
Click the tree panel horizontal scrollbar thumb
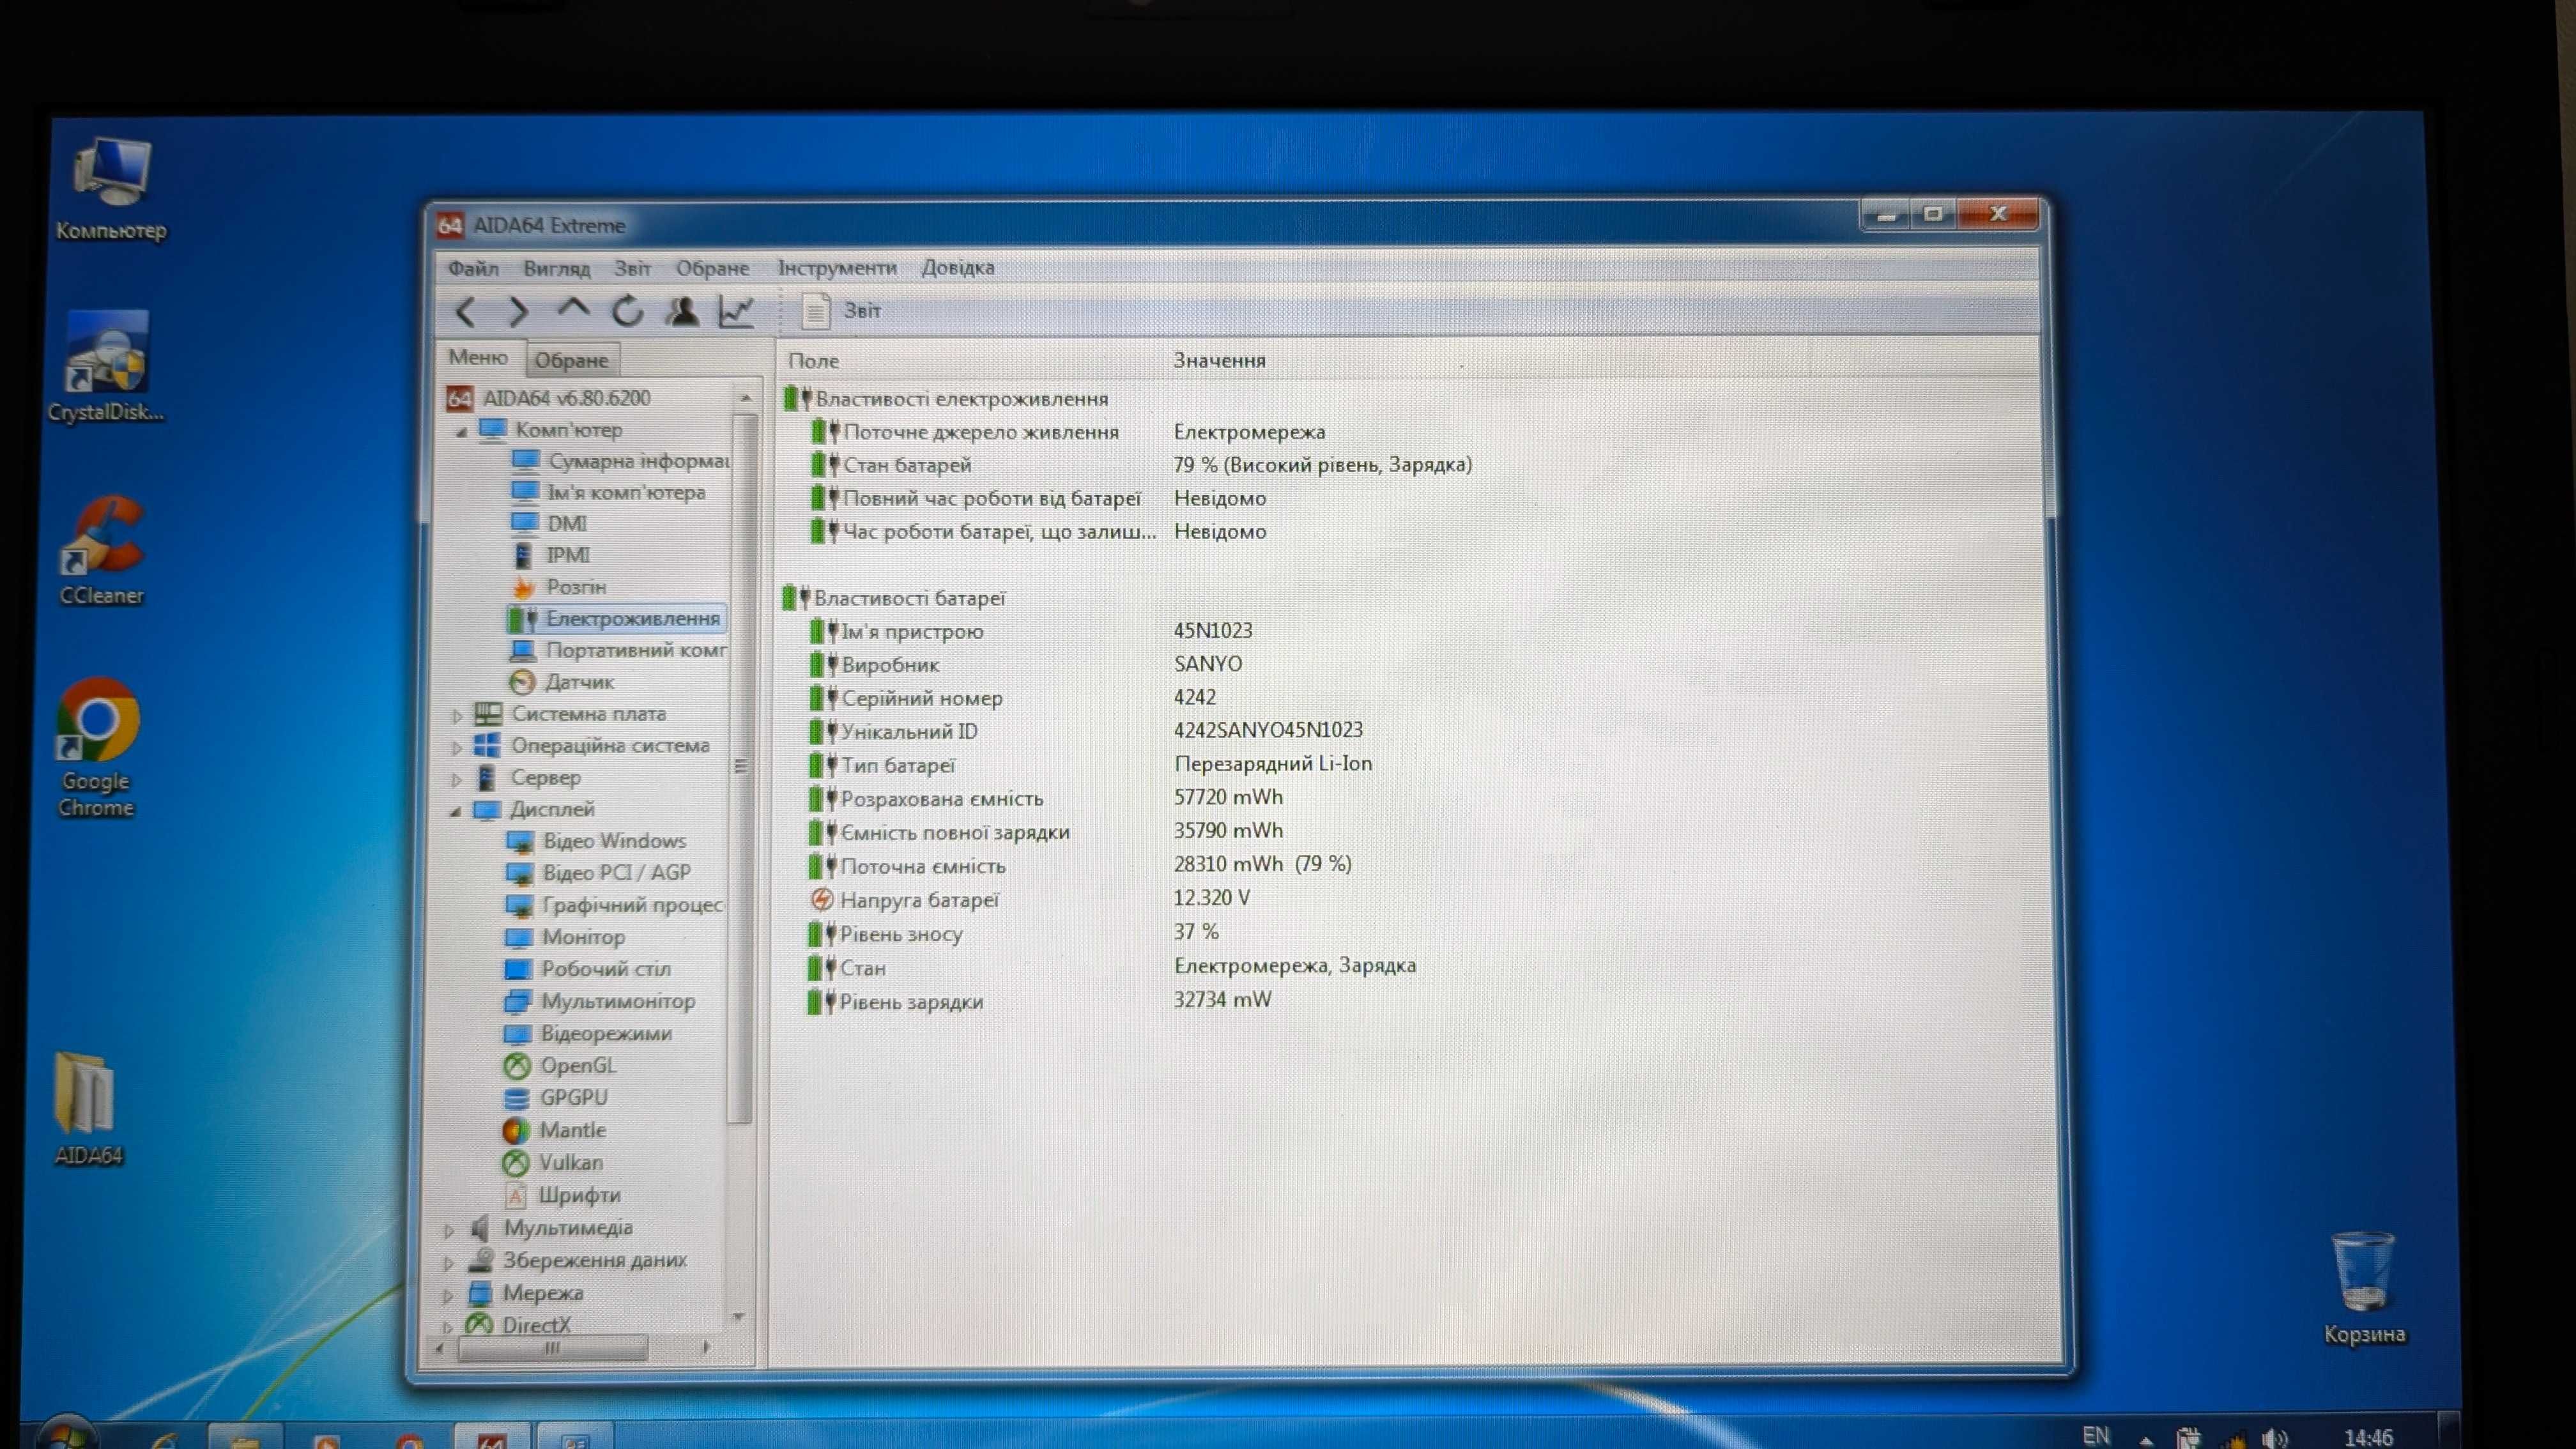tap(553, 1349)
